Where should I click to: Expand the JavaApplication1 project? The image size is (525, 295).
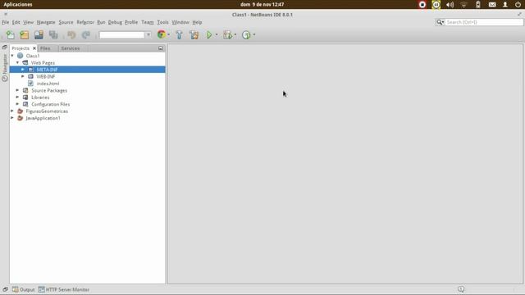(x=12, y=118)
